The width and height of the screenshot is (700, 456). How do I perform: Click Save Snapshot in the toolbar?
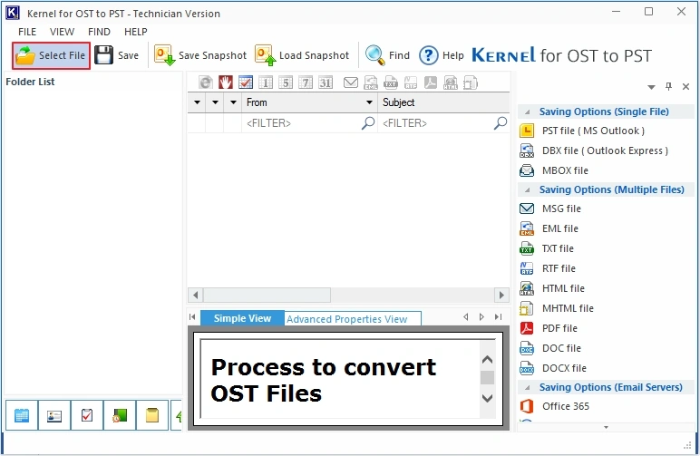click(x=200, y=55)
